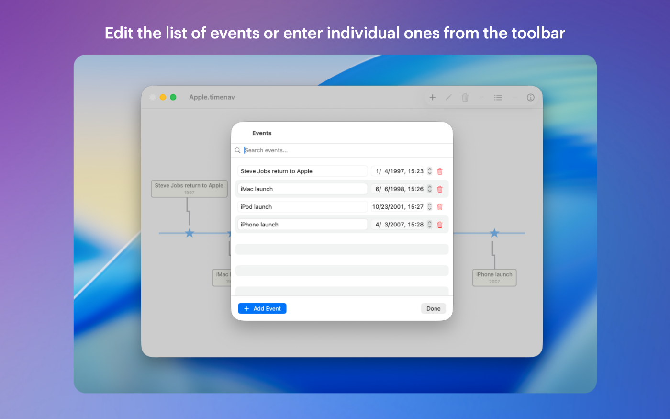
Task: Click stepper arrows for iPhone launch date
Action: [430, 225]
